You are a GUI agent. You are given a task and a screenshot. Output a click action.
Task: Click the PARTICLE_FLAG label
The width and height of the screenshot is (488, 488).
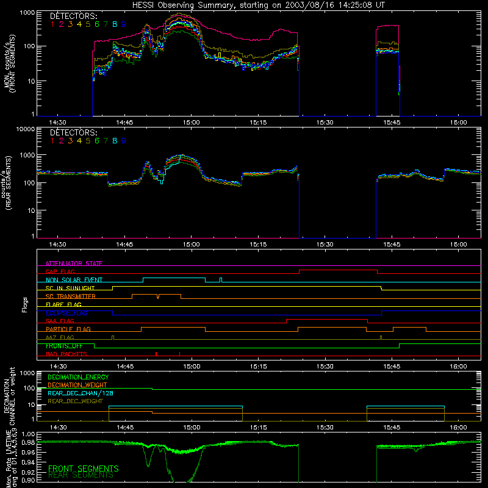click(x=68, y=329)
